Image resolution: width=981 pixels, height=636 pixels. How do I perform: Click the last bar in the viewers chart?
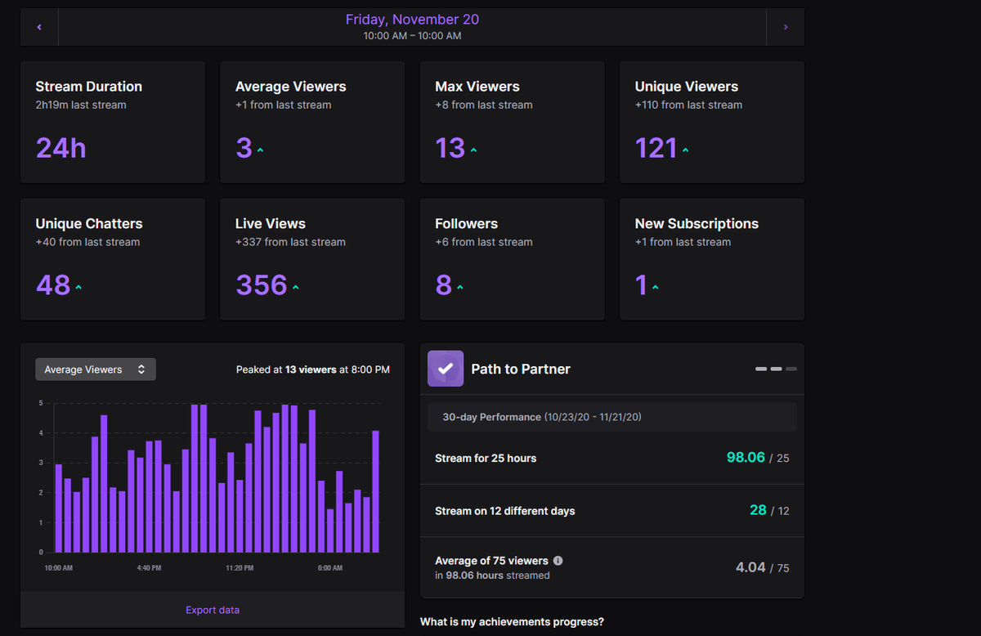click(x=376, y=490)
